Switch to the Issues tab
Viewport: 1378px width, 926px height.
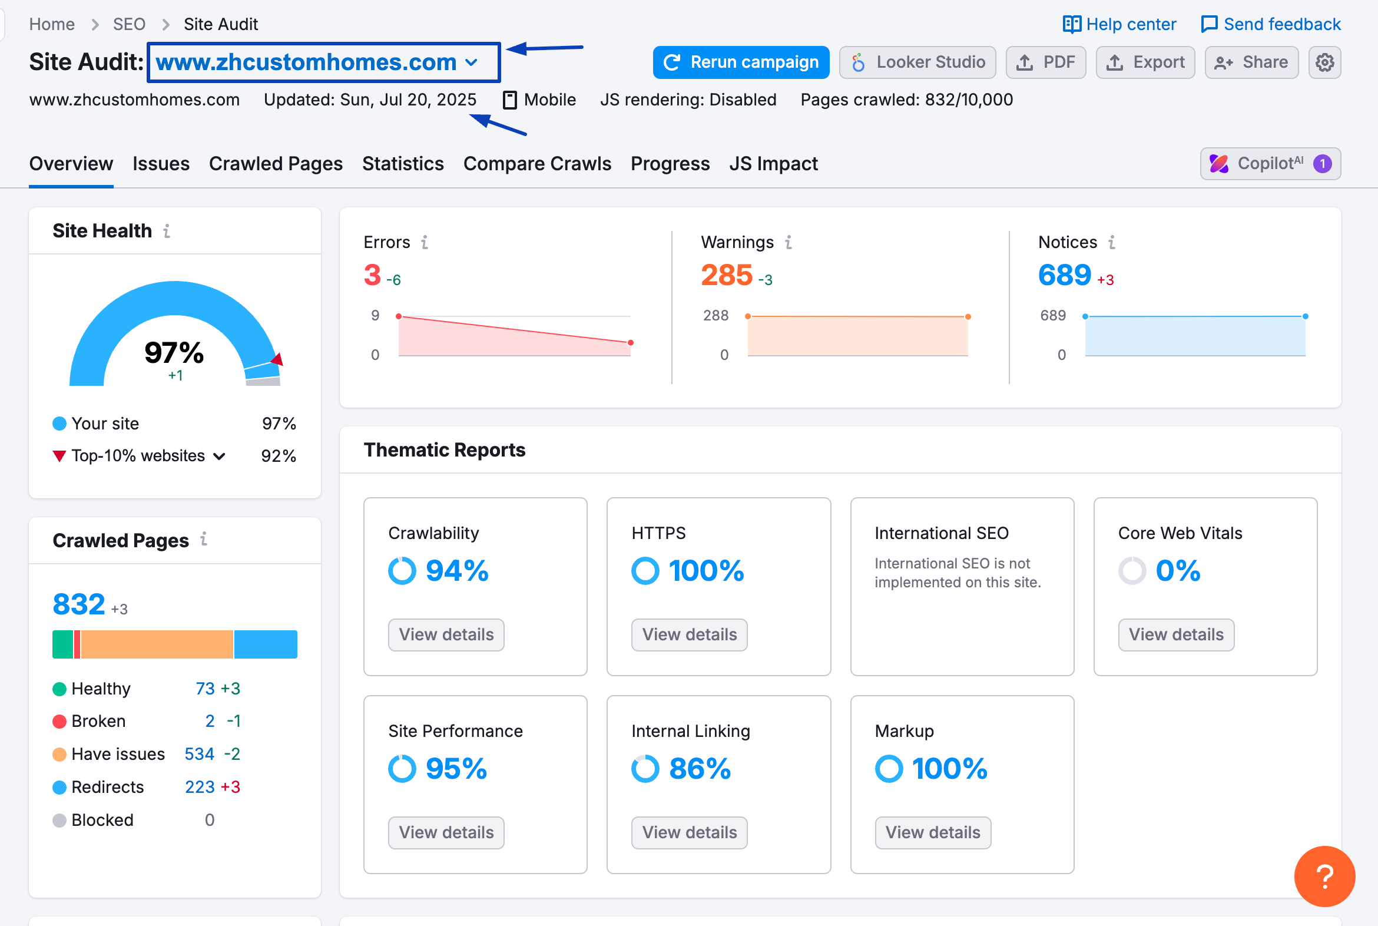161,164
